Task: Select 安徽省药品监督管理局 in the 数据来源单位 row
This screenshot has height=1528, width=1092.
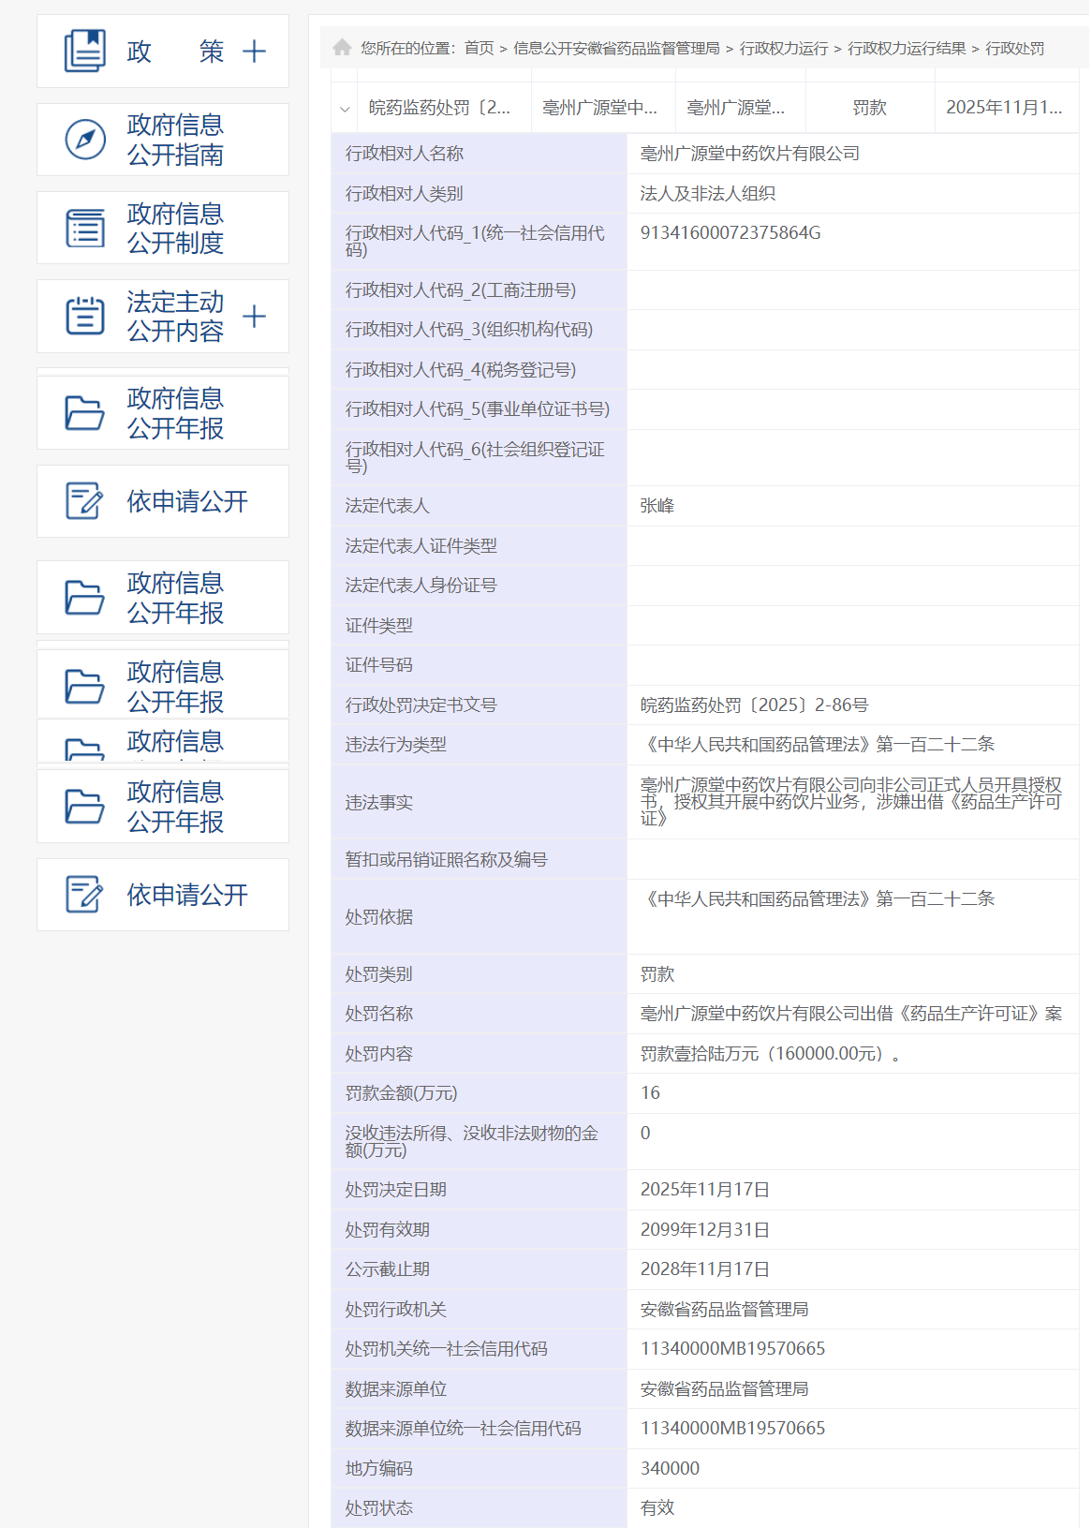Action: (725, 1389)
